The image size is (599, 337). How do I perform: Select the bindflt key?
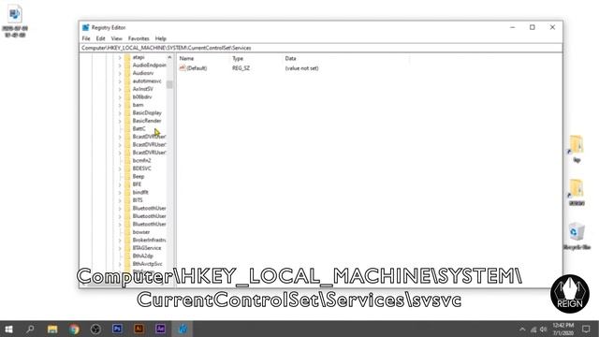140,192
